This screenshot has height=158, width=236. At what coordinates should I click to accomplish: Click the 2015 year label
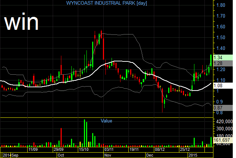[x=193, y=155]
